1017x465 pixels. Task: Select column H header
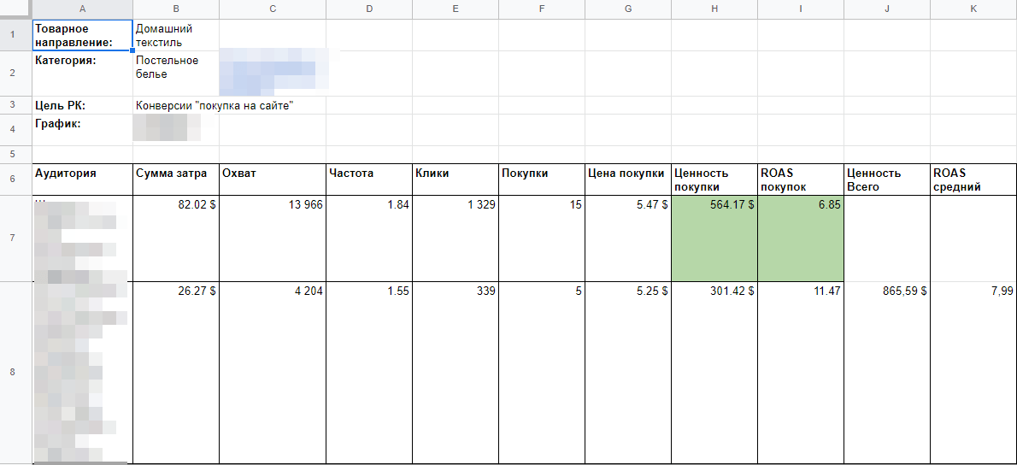point(714,9)
